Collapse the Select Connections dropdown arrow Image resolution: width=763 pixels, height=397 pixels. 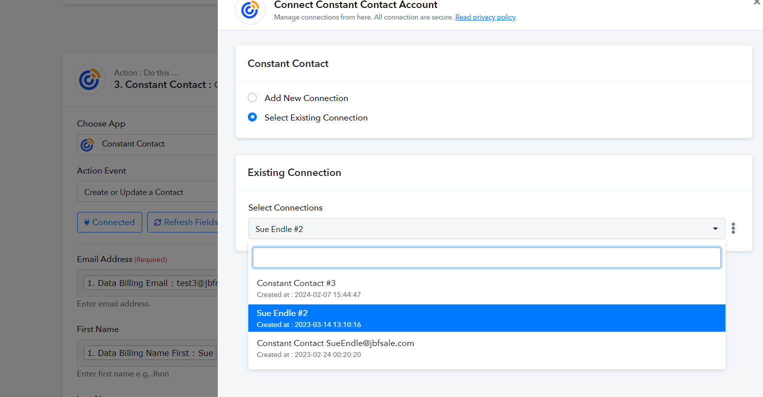coord(715,229)
